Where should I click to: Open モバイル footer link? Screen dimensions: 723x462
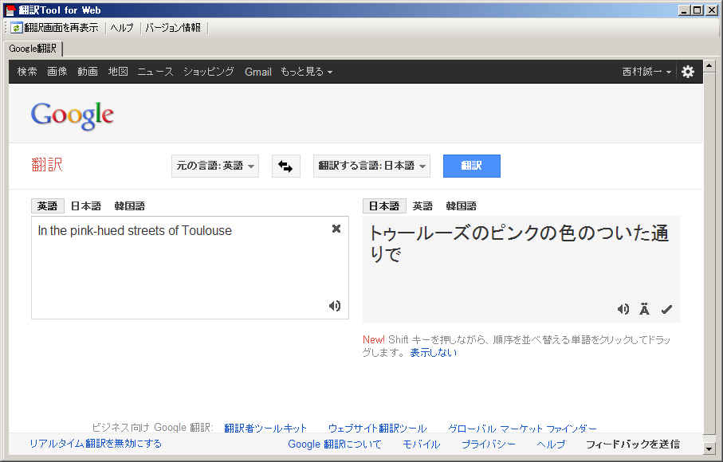(x=422, y=444)
